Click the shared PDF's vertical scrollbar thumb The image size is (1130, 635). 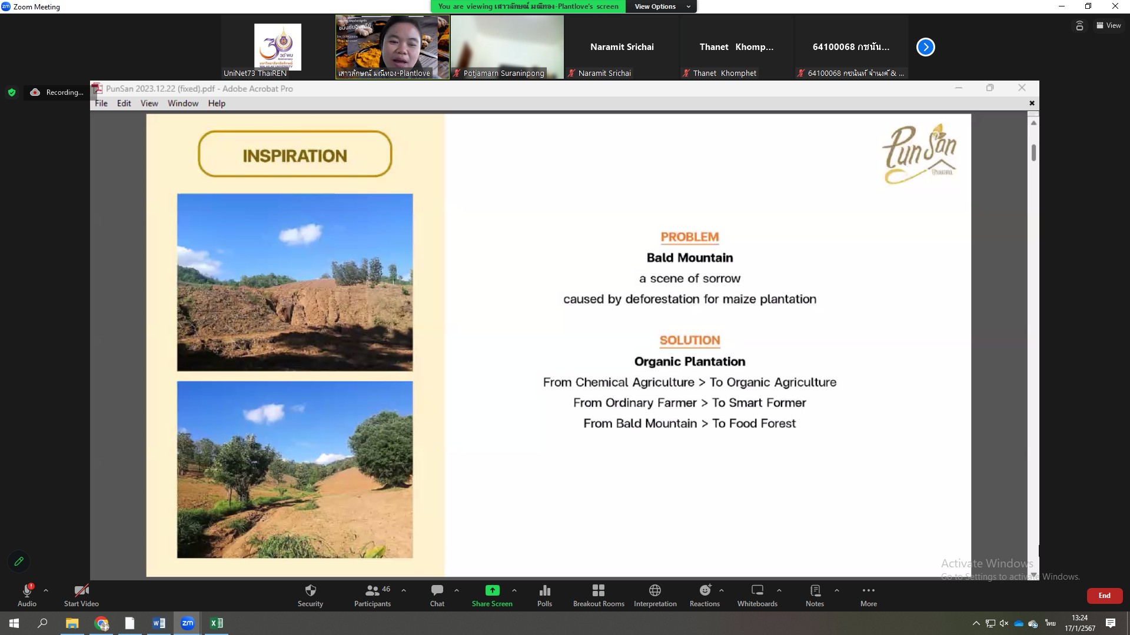(x=1033, y=153)
